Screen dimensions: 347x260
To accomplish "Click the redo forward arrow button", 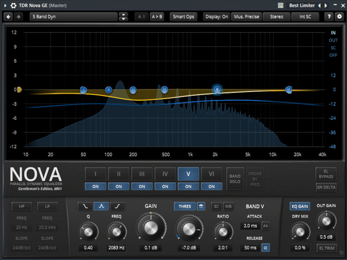I will (x=19, y=17).
